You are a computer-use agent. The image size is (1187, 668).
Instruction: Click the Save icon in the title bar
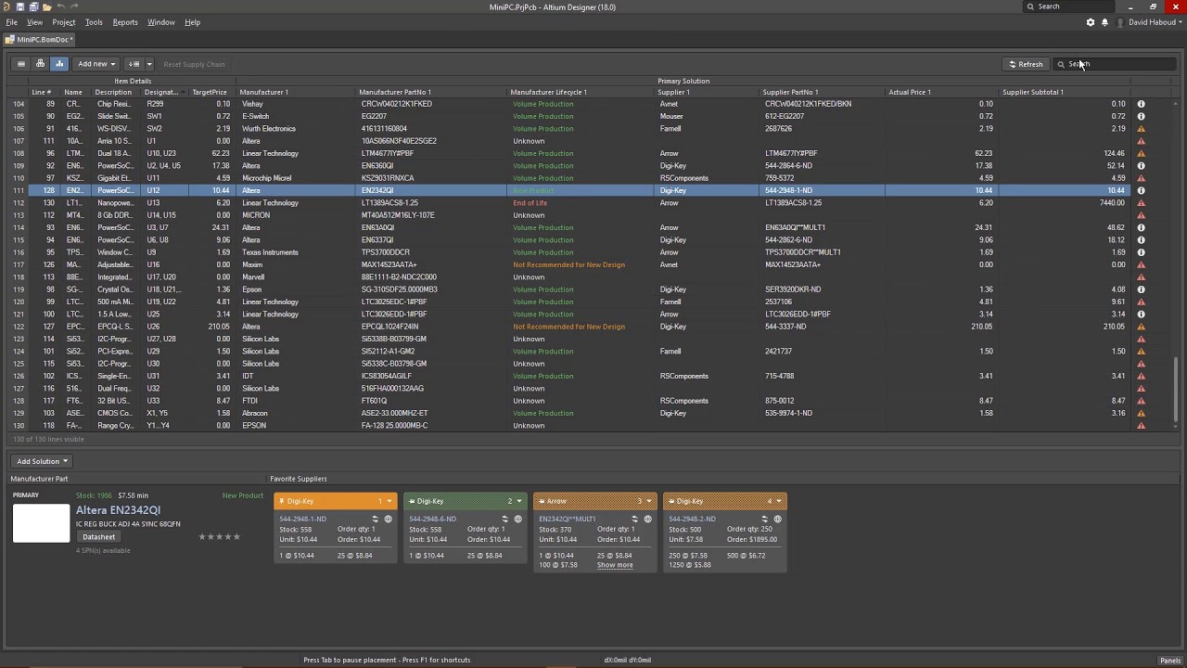20,6
